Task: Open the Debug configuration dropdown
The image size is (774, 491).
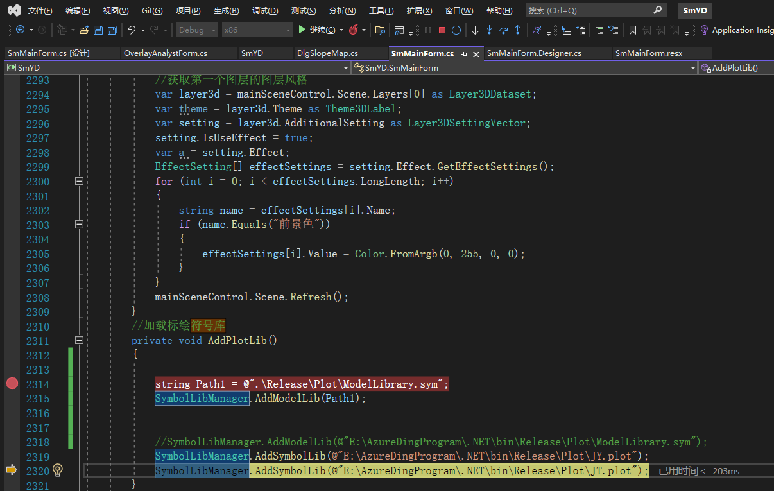Action: (196, 30)
